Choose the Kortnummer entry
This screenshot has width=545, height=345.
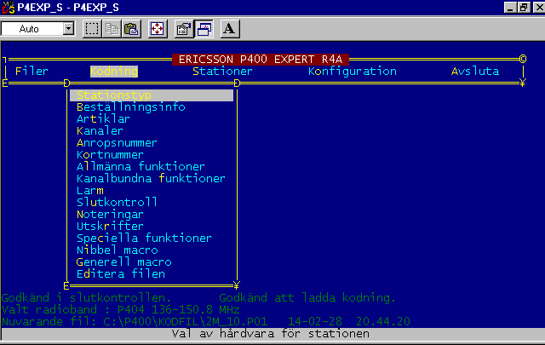[110, 155]
